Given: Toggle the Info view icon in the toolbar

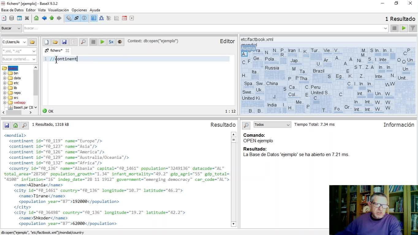Looking at the screenshot, I should 84,18.
